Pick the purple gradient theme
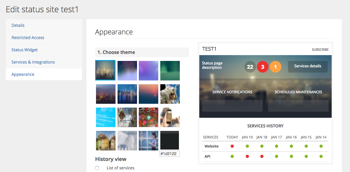Screen dimensions: 350x172 tap(149, 71)
